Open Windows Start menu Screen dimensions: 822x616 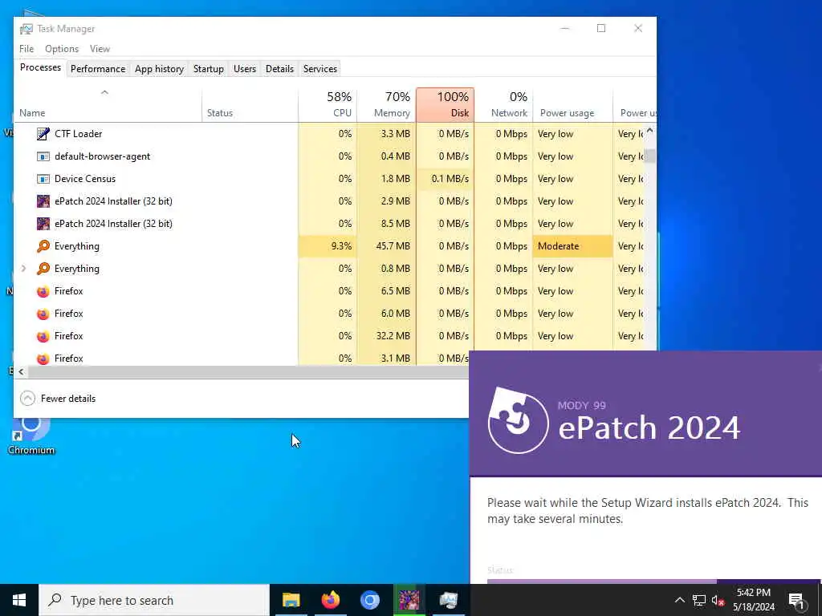19,600
